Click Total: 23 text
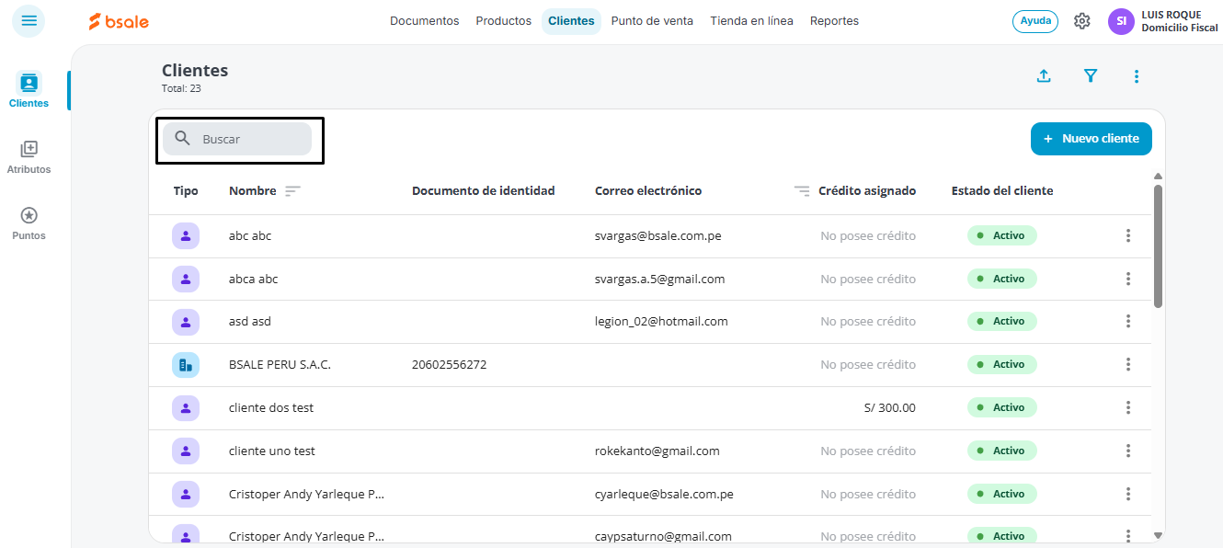 (x=181, y=88)
